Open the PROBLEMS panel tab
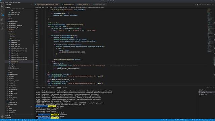This screenshot has height=121, width=215. click(x=38, y=87)
